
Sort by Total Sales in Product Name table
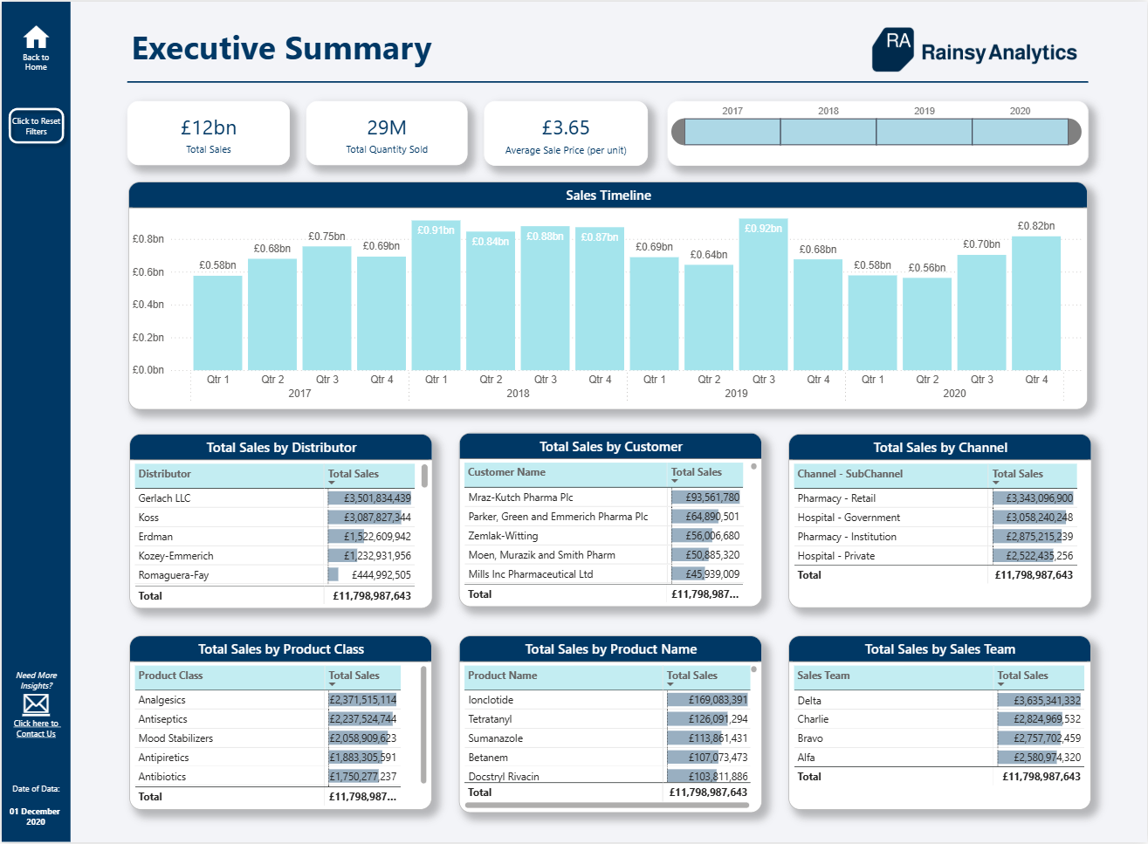pyautogui.click(x=692, y=676)
